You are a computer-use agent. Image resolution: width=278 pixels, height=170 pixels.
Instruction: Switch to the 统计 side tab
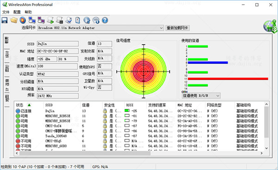pyautogui.click(x=7, y=54)
